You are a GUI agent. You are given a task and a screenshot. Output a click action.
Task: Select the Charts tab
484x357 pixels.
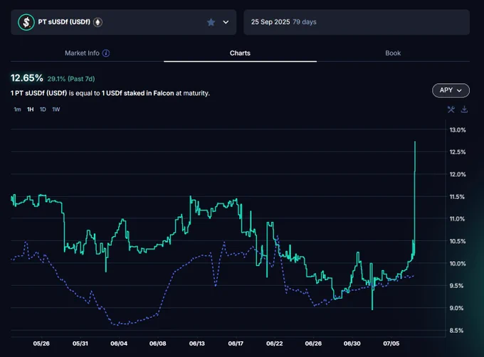pos(240,53)
